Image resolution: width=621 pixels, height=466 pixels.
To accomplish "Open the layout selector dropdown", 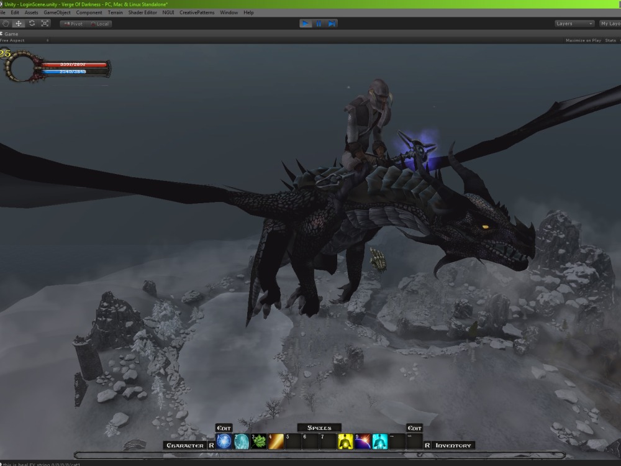I will point(610,23).
